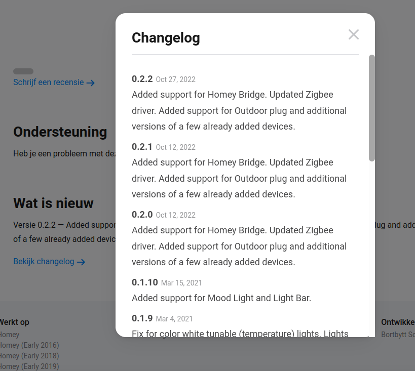Click the Mar 15, 2021 release date

coord(181,283)
